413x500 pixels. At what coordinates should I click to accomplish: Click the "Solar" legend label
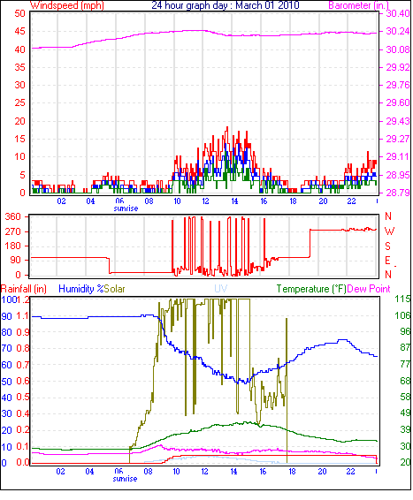pyautogui.click(x=115, y=289)
